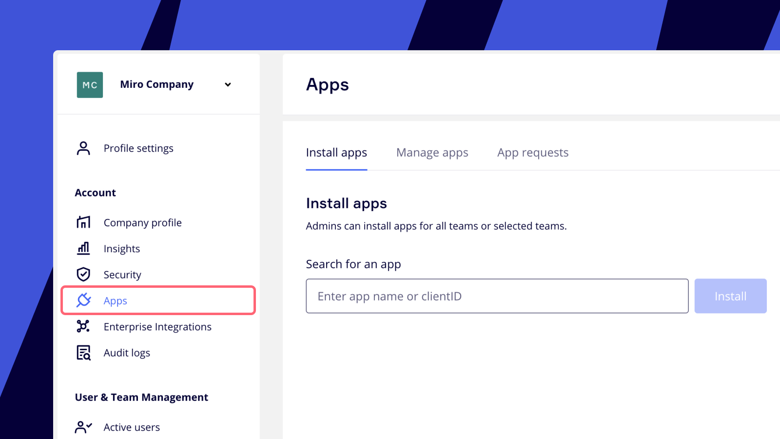This screenshot has width=780, height=439.
Task: Click the Security shield icon
Action: (83, 274)
